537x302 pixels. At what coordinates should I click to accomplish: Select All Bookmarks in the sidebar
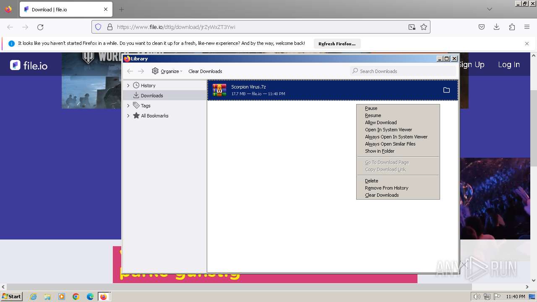click(154, 116)
